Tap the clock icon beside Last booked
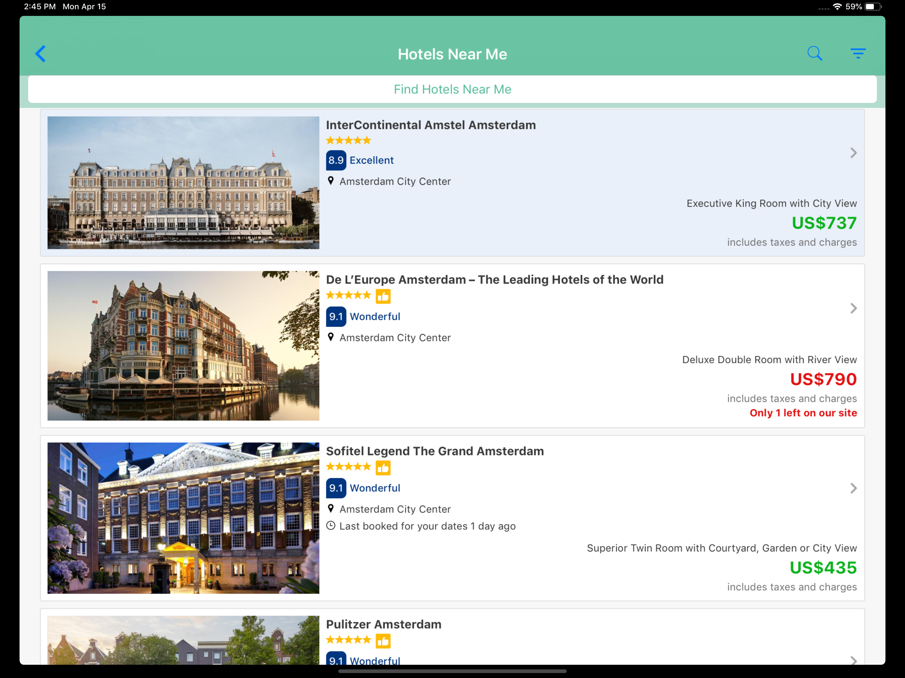The height and width of the screenshot is (678, 905). click(x=331, y=525)
